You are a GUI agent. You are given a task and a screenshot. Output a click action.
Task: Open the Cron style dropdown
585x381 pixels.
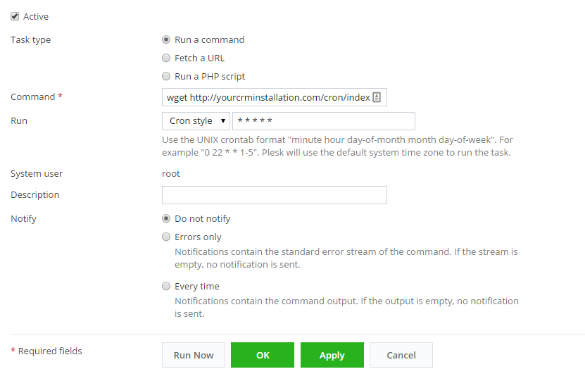(x=196, y=121)
